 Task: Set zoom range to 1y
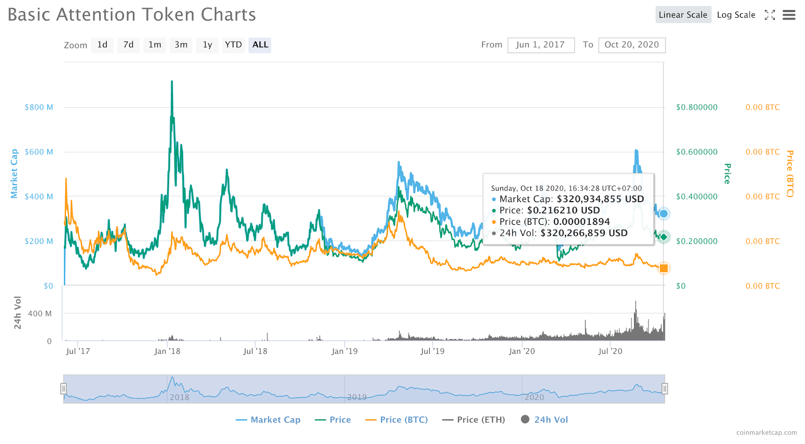[207, 45]
